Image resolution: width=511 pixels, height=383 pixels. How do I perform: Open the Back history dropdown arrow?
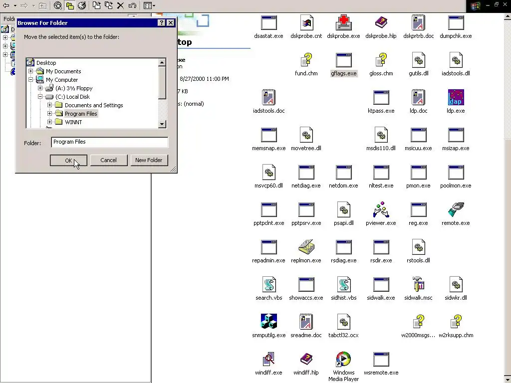click(15, 6)
